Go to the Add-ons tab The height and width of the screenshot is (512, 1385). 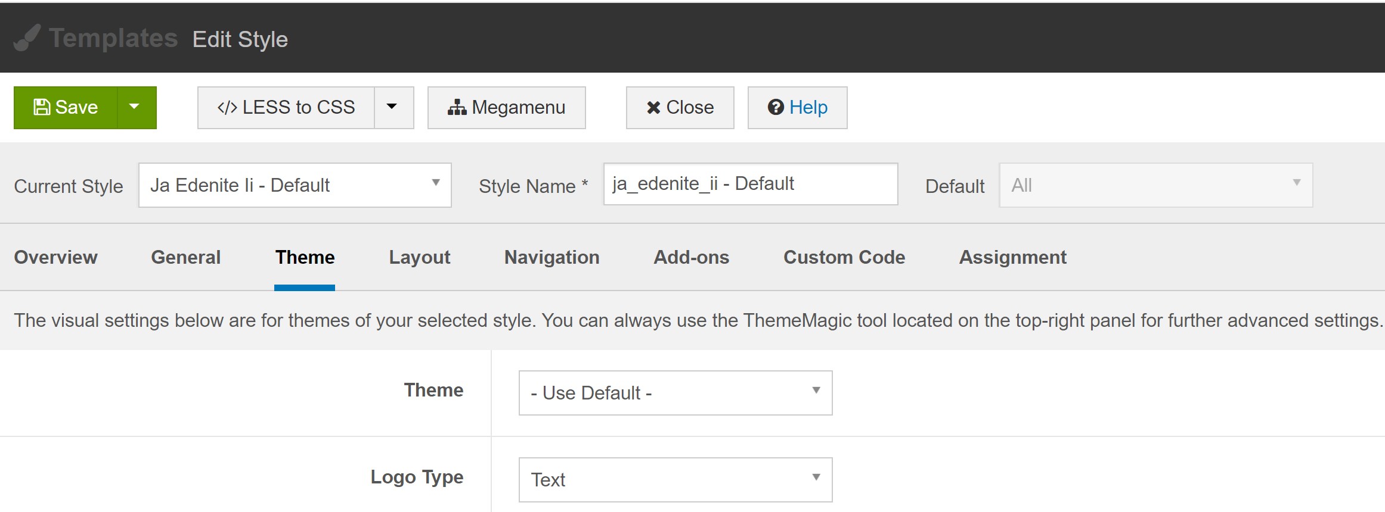[691, 257]
